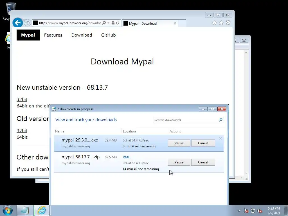
Task: Click the Mypal logo in site navigation
Action: pos(28,35)
